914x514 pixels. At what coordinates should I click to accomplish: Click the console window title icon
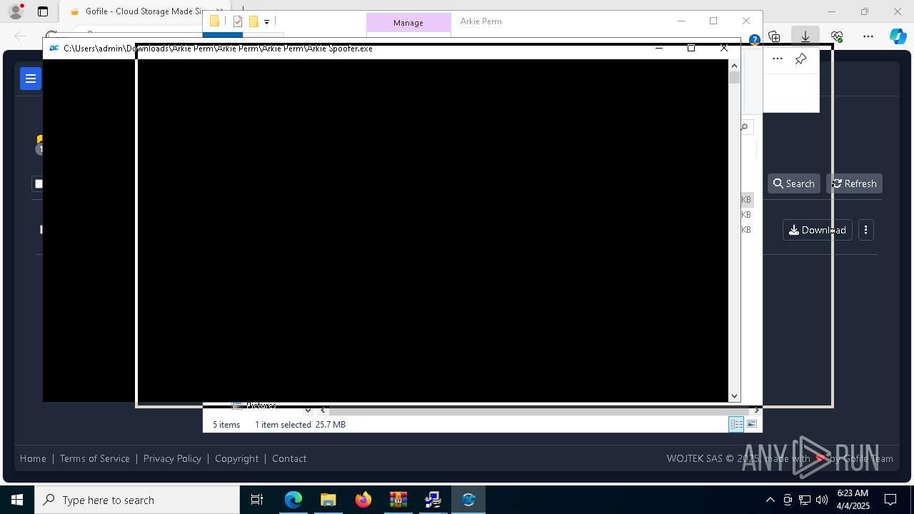54,49
